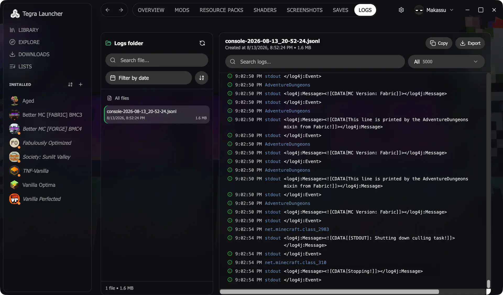Image resolution: width=503 pixels, height=295 pixels.
Task: Open the Filter by date picker
Action: tap(149, 78)
